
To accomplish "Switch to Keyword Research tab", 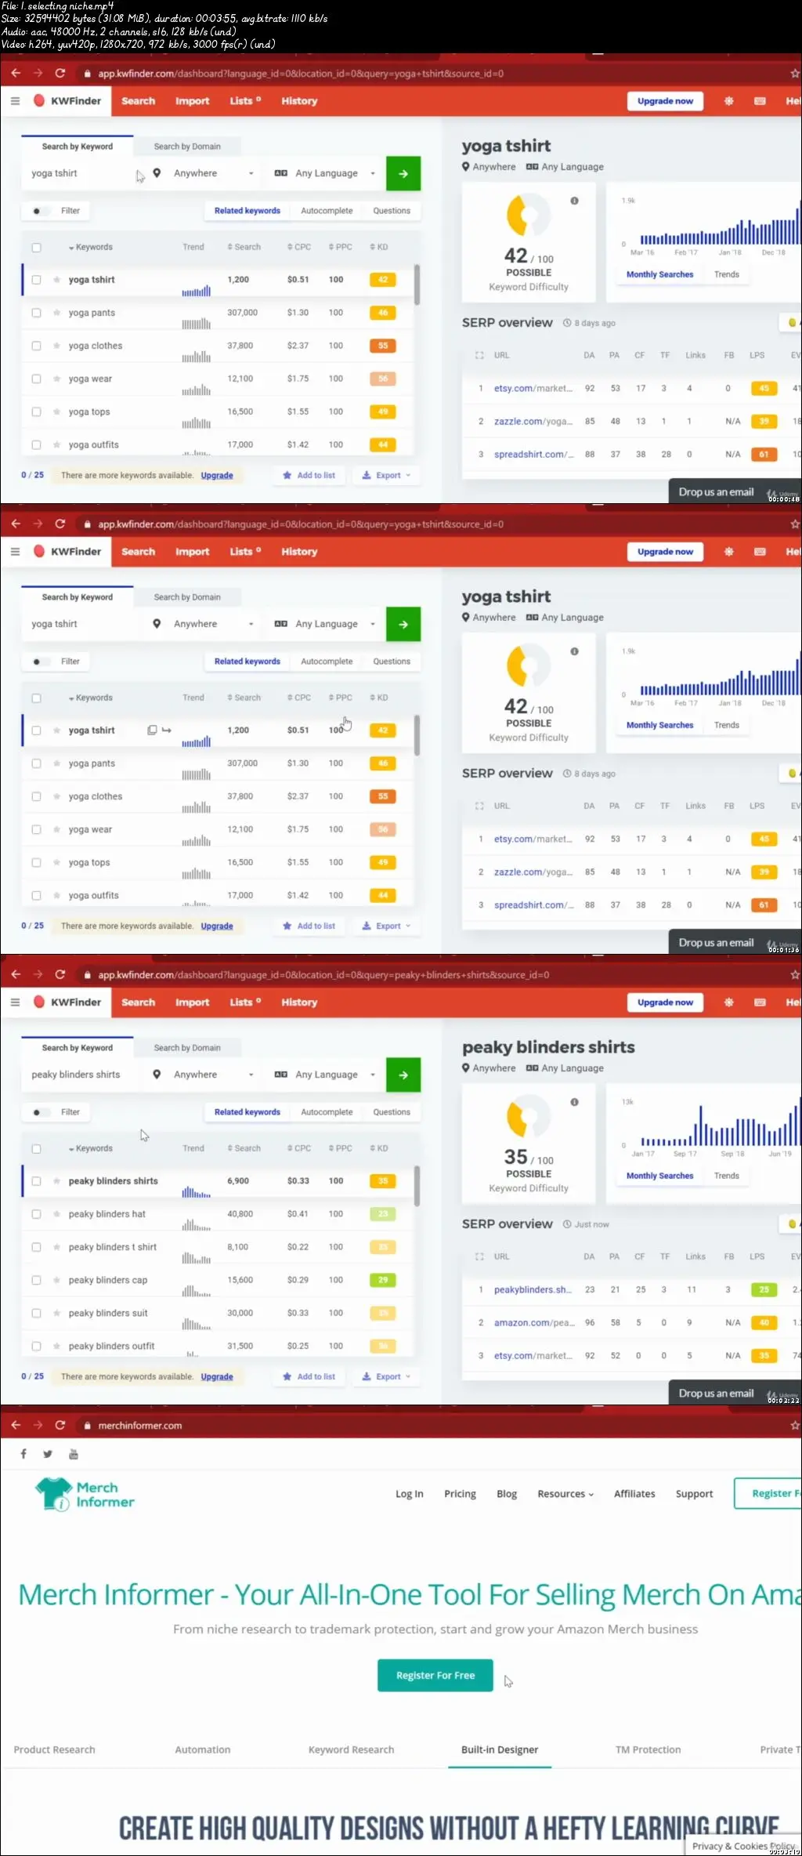I will point(351,1749).
